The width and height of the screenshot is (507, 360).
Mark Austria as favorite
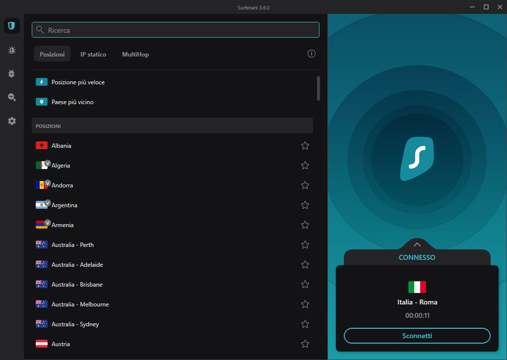coord(305,344)
